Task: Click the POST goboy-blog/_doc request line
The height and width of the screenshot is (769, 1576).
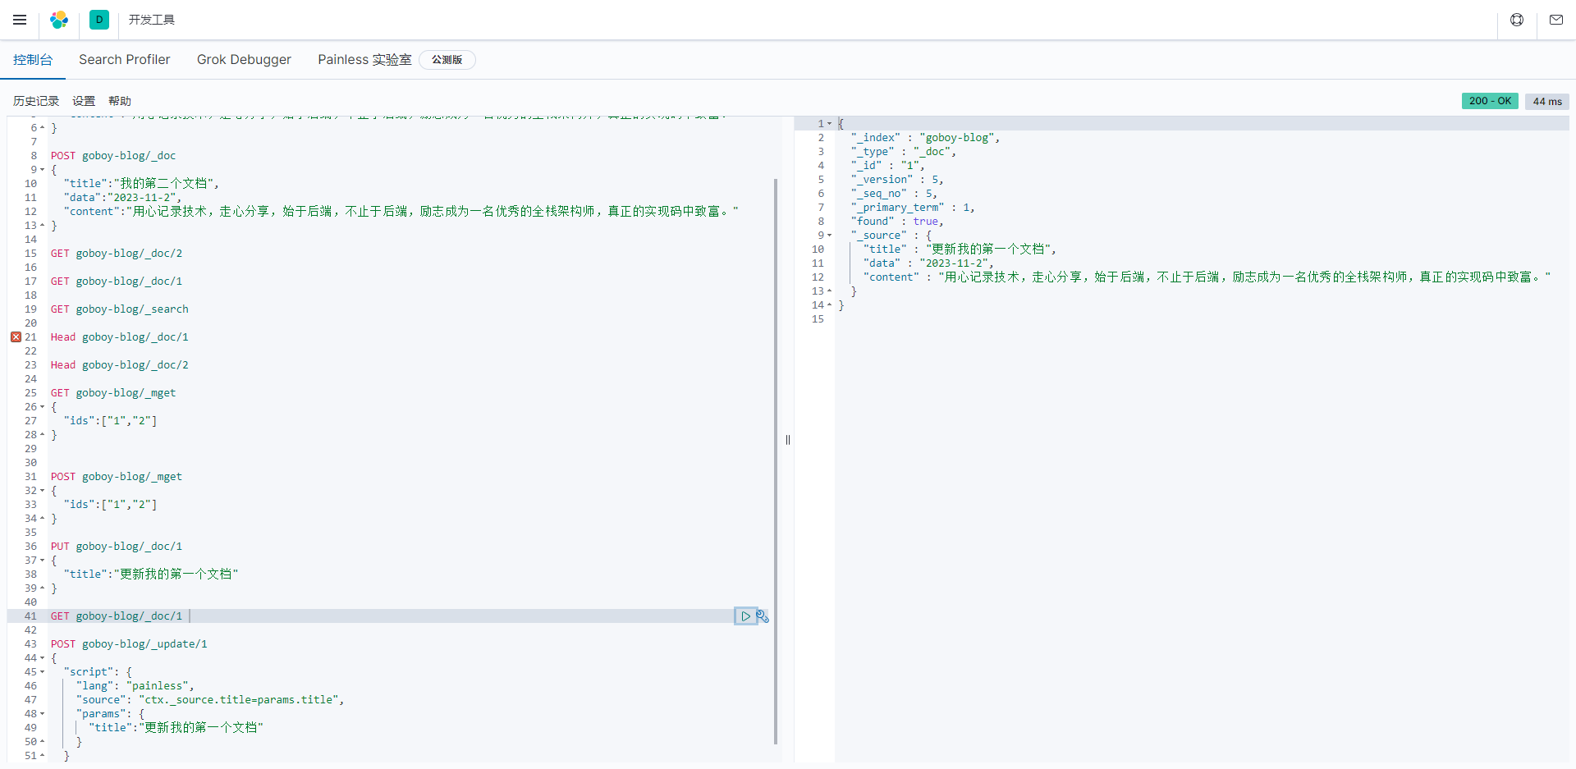Action: (113, 156)
